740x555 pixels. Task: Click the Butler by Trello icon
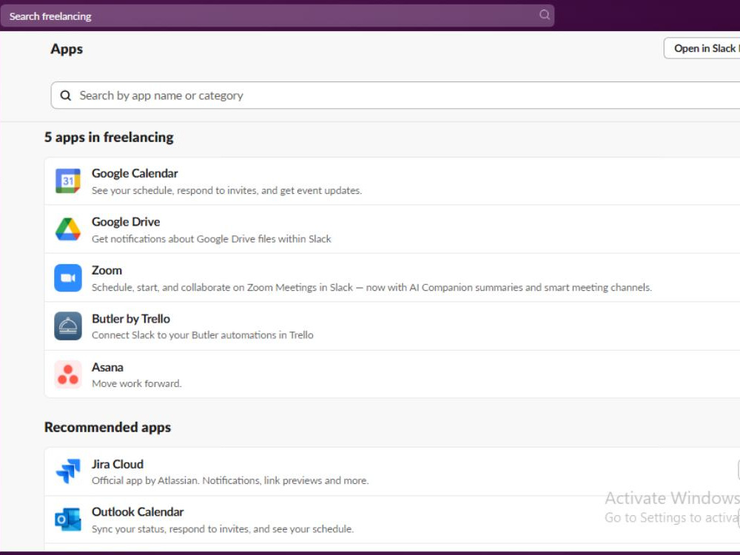point(68,326)
